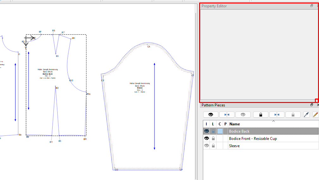Click the pencil edit icon in Pattern Pieces

tap(315, 115)
